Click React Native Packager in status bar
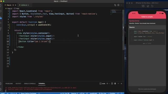168x94 pixels. click(x=28, y=93)
